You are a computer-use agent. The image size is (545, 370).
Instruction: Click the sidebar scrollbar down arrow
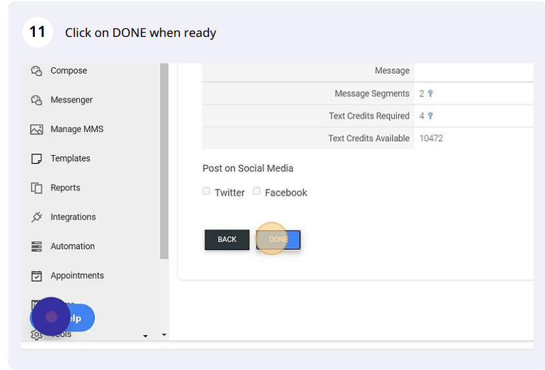coord(164,335)
